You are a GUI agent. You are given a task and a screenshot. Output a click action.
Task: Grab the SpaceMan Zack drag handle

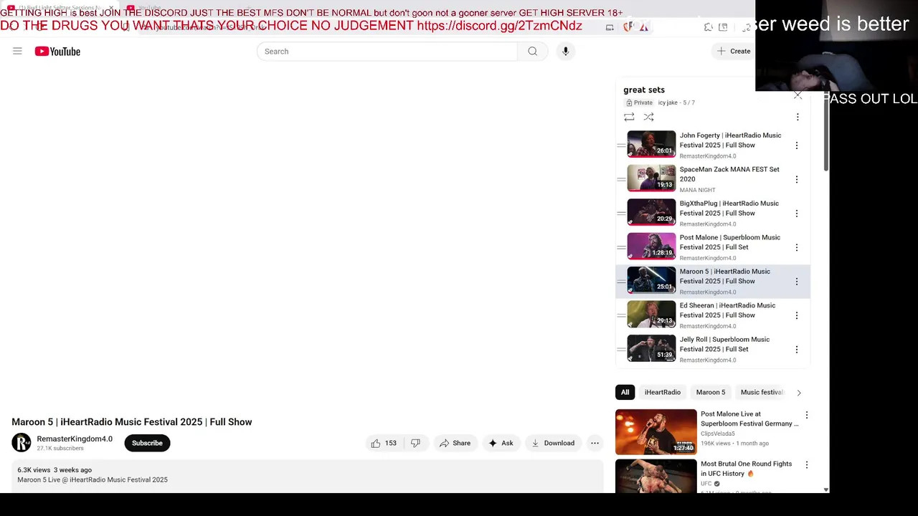[621, 179]
